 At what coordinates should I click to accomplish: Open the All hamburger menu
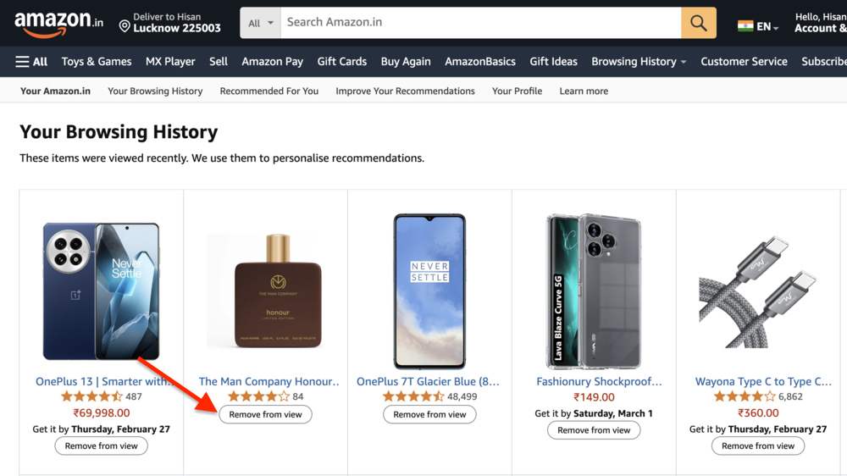31,62
